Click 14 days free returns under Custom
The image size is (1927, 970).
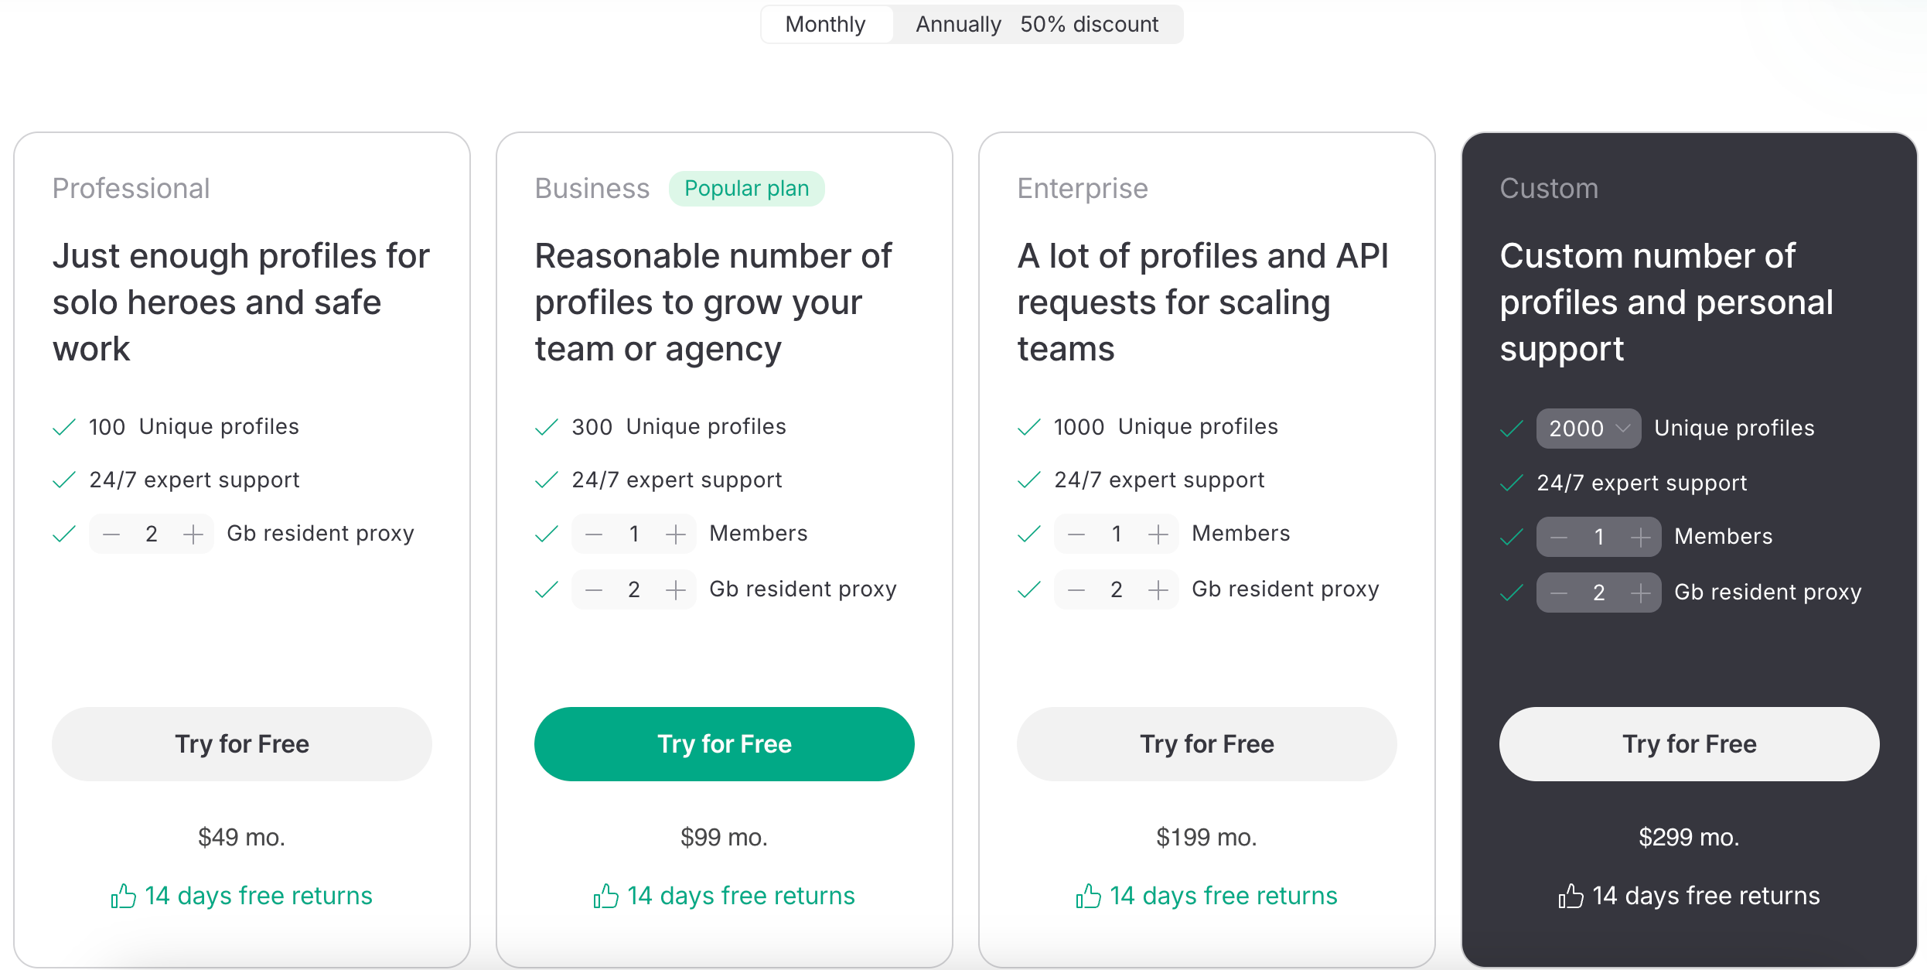pos(1706,896)
